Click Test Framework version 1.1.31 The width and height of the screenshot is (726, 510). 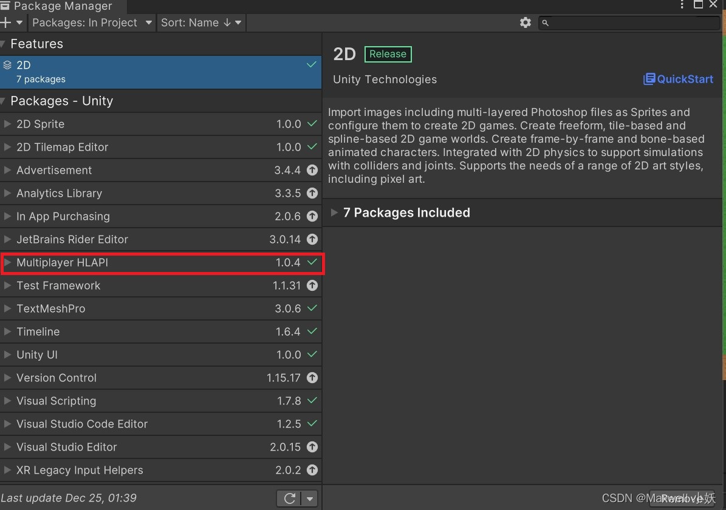pos(287,285)
